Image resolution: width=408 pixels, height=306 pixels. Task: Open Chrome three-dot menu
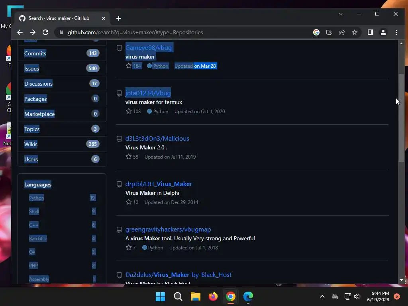click(x=396, y=32)
